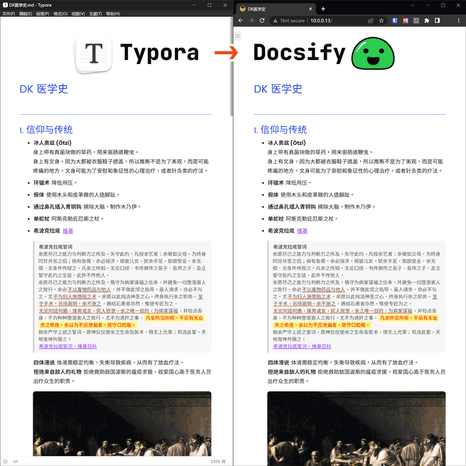Open a new Chrome tab
The width and height of the screenshot is (466, 466).
point(323,9)
